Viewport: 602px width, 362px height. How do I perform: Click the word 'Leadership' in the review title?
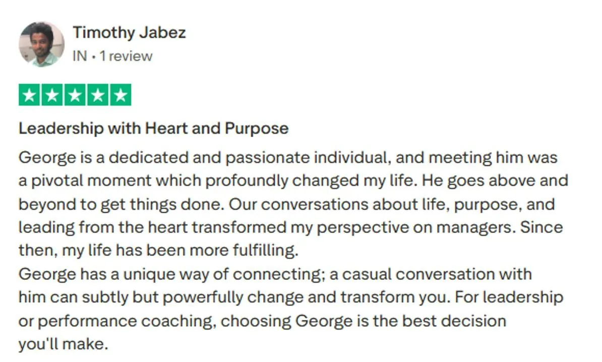[x=61, y=128]
